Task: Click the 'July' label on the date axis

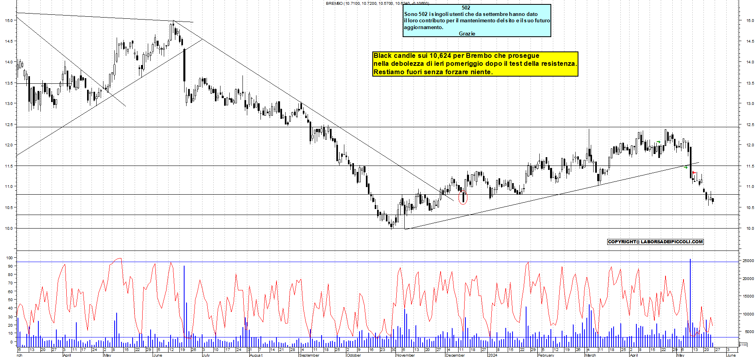Action: tap(206, 355)
